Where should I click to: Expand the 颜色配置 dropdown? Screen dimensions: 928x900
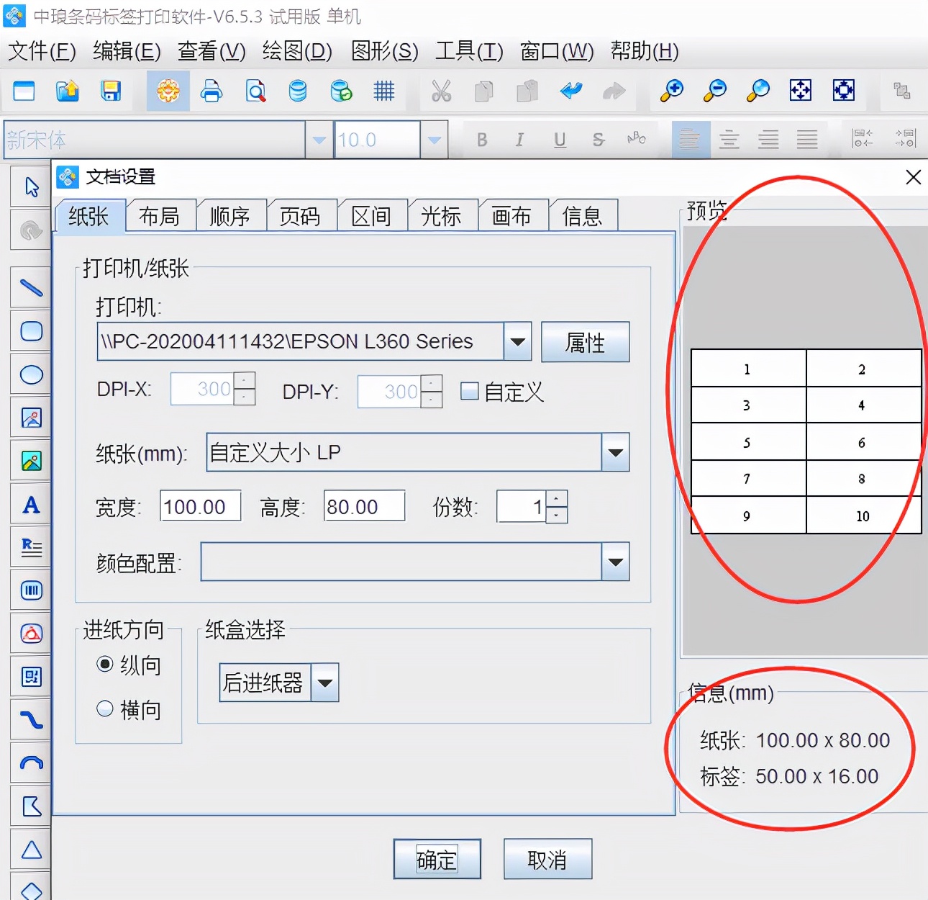click(615, 562)
